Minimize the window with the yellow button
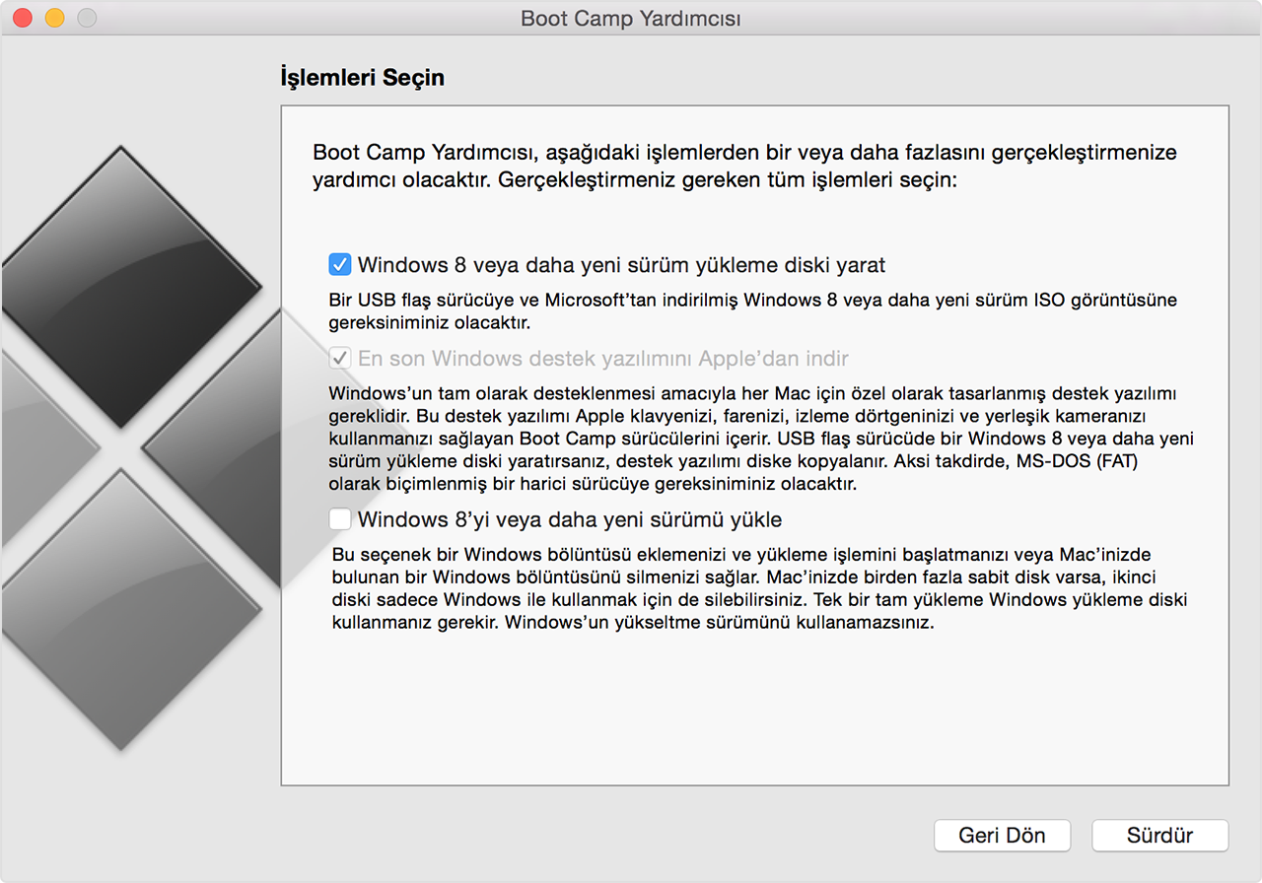The height and width of the screenshot is (883, 1262). coord(55,18)
